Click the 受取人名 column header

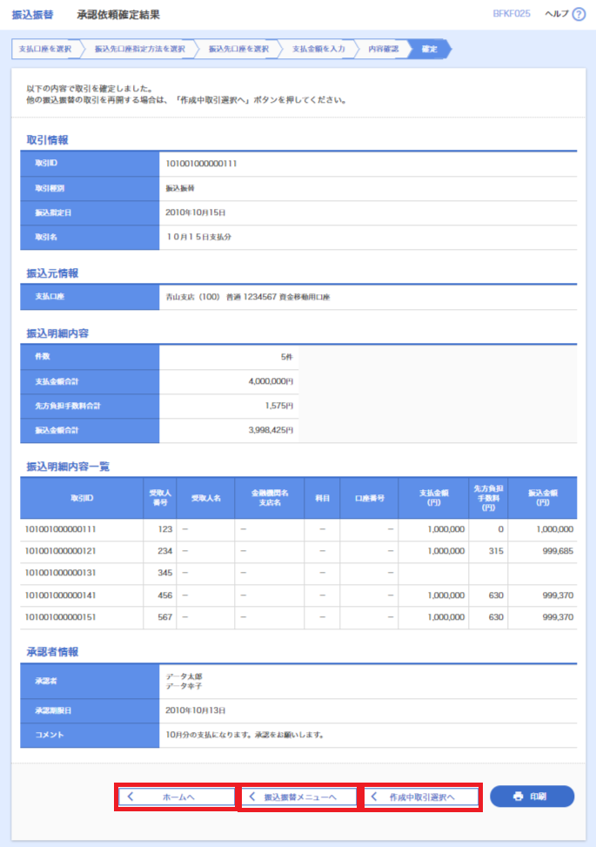coord(205,498)
